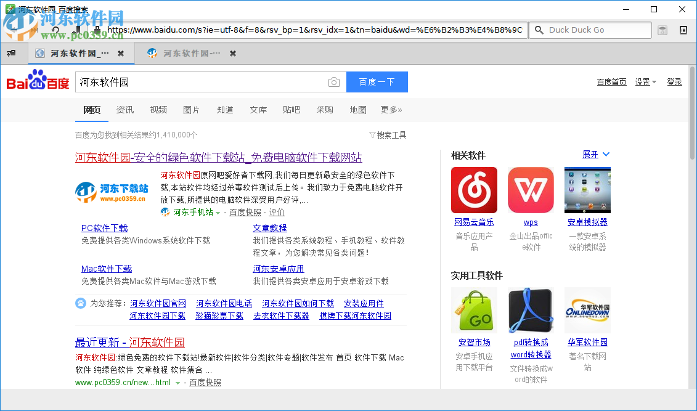Open the browser menu via the list icon
Image resolution: width=697 pixels, height=411 pixels.
click(683, 30)
